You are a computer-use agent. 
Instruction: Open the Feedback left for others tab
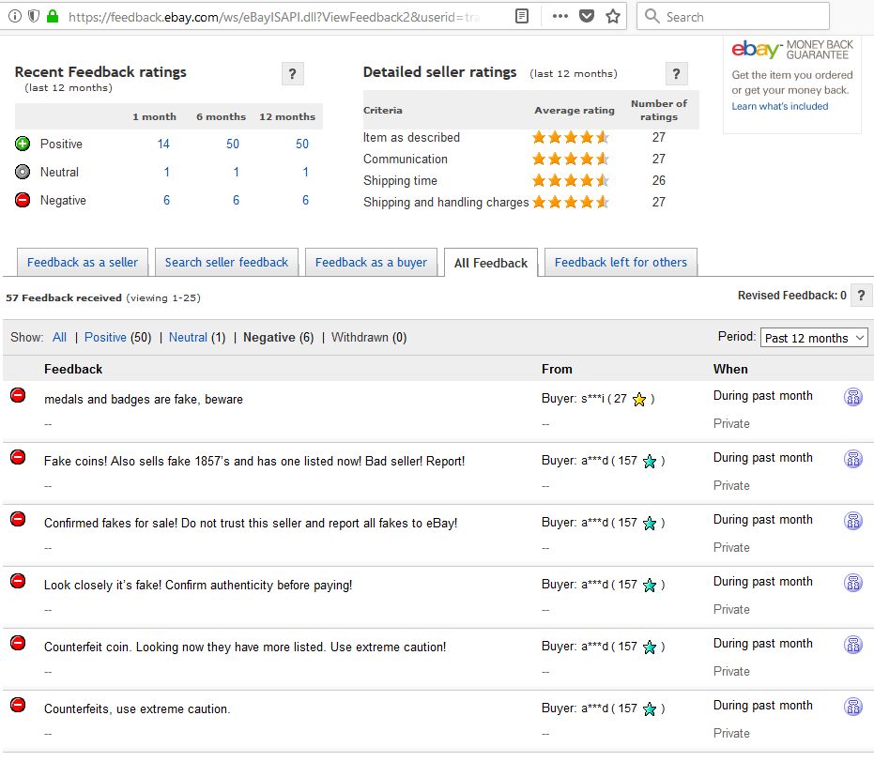pyautogui.click(x=621, y=263)
